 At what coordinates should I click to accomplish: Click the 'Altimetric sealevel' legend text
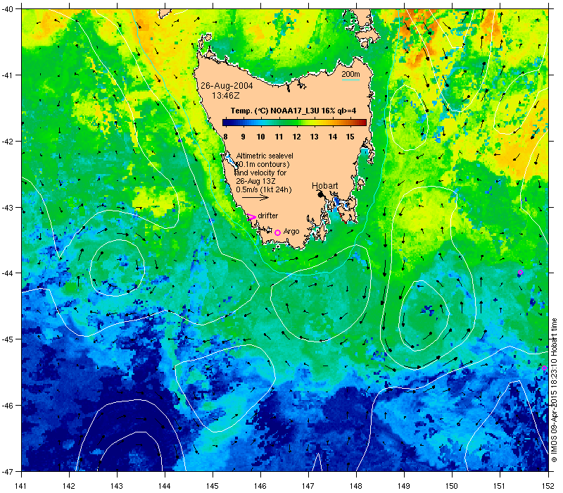(265, 156)
